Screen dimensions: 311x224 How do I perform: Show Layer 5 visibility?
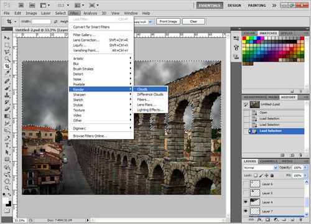[x=246, y=193]
